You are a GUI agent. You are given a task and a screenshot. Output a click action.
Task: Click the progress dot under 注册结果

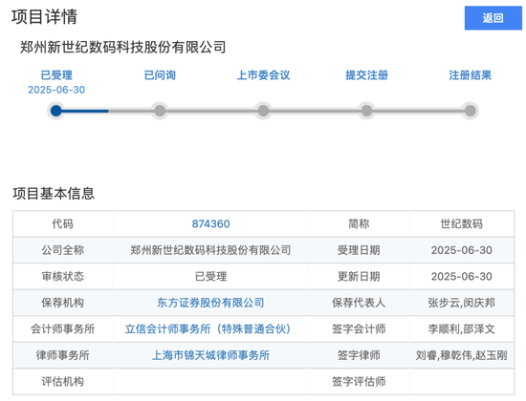tap(471, 111)
